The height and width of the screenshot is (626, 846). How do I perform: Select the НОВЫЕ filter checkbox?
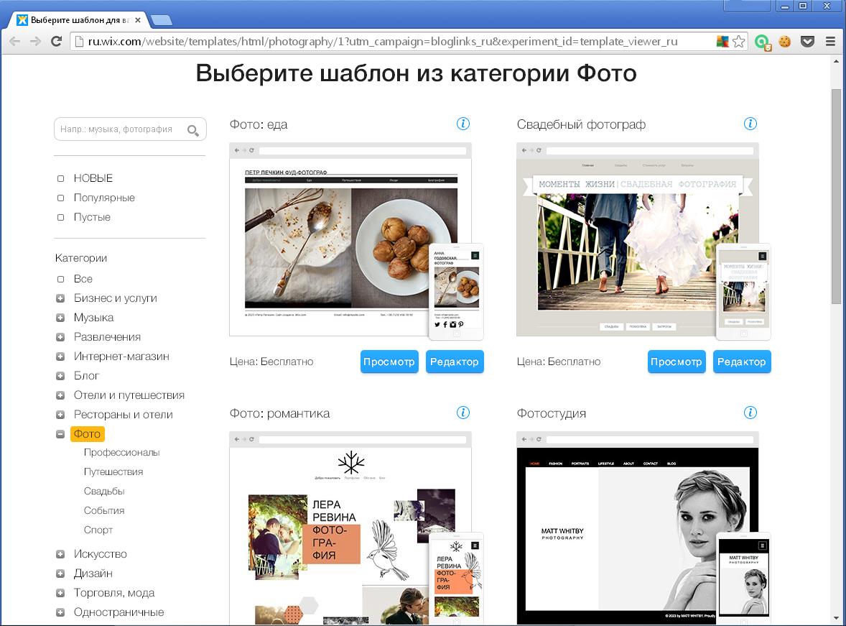61,178
